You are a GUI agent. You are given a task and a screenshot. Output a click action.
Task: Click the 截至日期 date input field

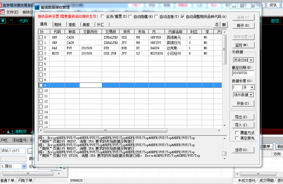tap(243, 73)
